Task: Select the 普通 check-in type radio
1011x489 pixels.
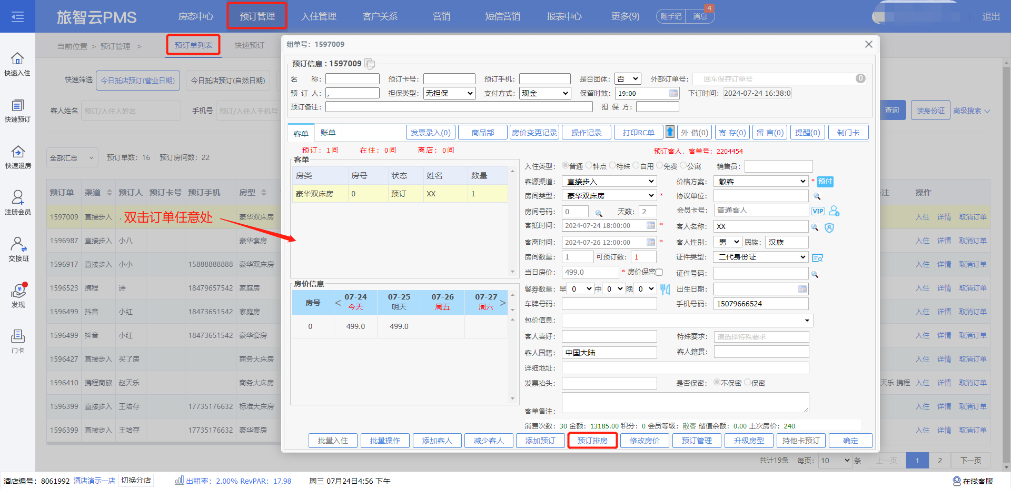Action: [565, 165]
